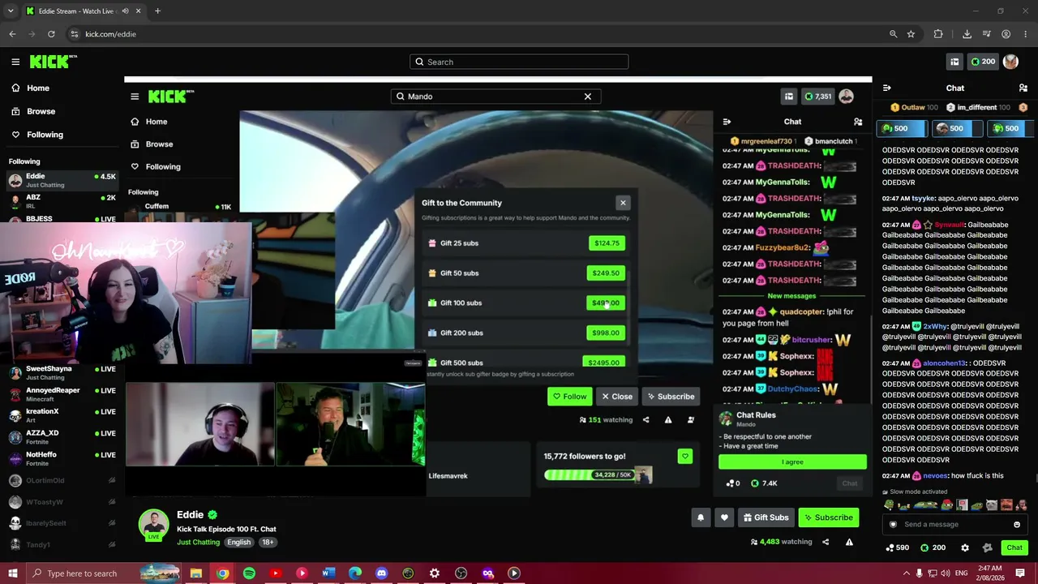Image resolution: width=1038 pixels, height=584 pixels.
Task: Click the embedded stream's hamburger menu icon
Action: [135, 97]
